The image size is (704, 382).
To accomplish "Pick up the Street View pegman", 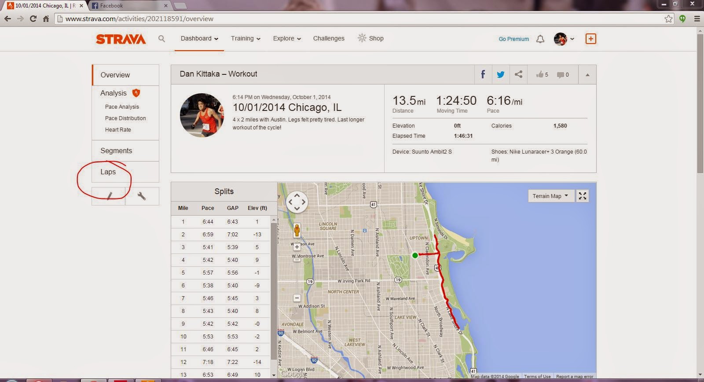I will click(x=297, y=231).
